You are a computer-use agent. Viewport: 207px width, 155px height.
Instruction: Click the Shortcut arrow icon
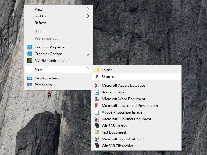pyautogui.click(x=97, y=77)
